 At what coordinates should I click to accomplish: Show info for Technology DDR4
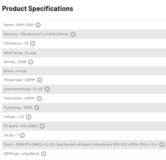pos(37,108)
